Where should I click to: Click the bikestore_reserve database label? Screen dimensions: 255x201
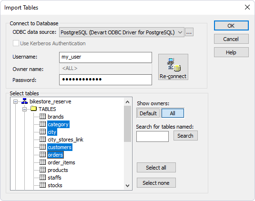[51, 101]
